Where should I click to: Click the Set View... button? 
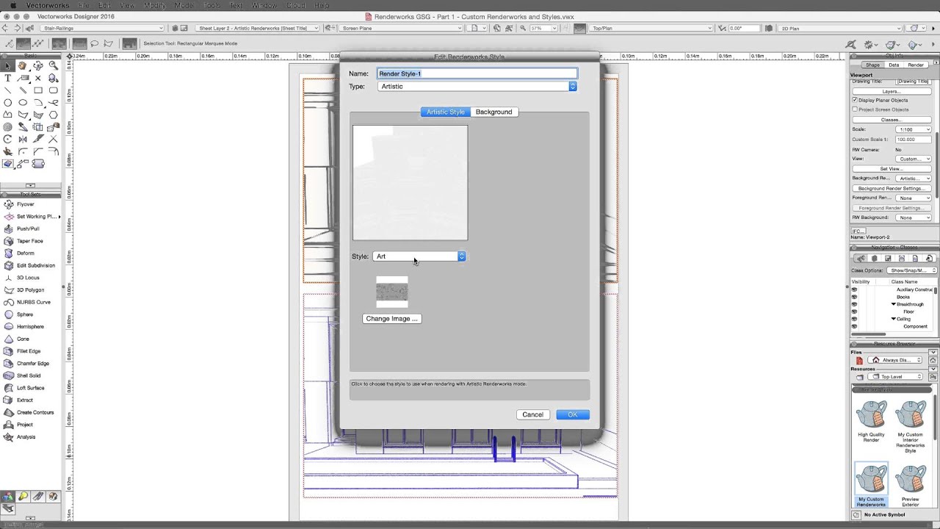click(x=891, y=169)
